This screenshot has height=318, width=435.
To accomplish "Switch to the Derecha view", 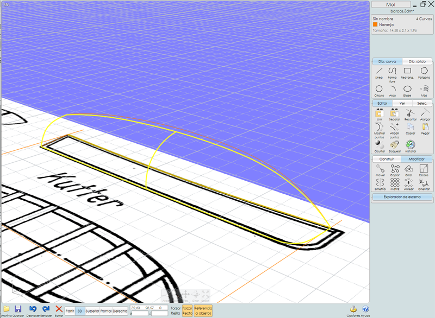I will pyautogui.click(x=120, y=311).
